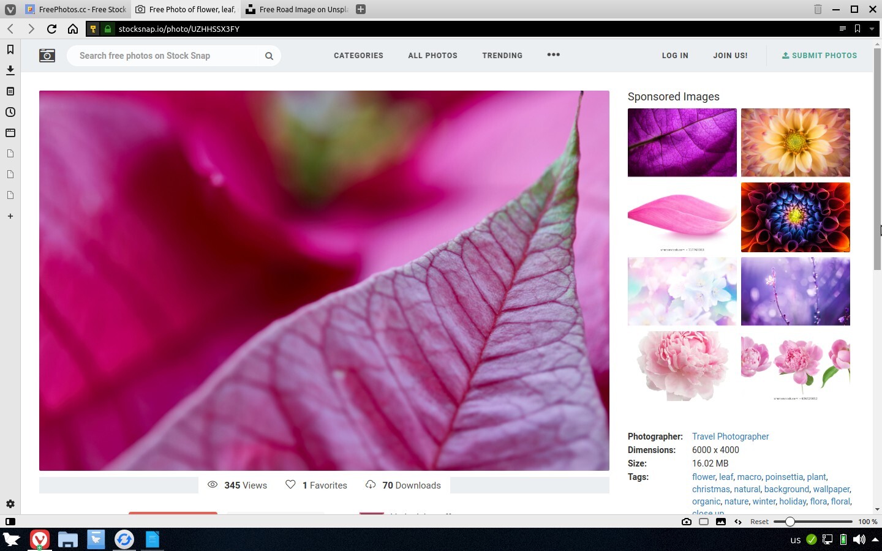Expand the address bar dropdown arrow

(x=872, y=29)
